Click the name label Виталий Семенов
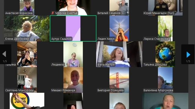This screenshot has width=195, height=109. click(x=109, y=13)
